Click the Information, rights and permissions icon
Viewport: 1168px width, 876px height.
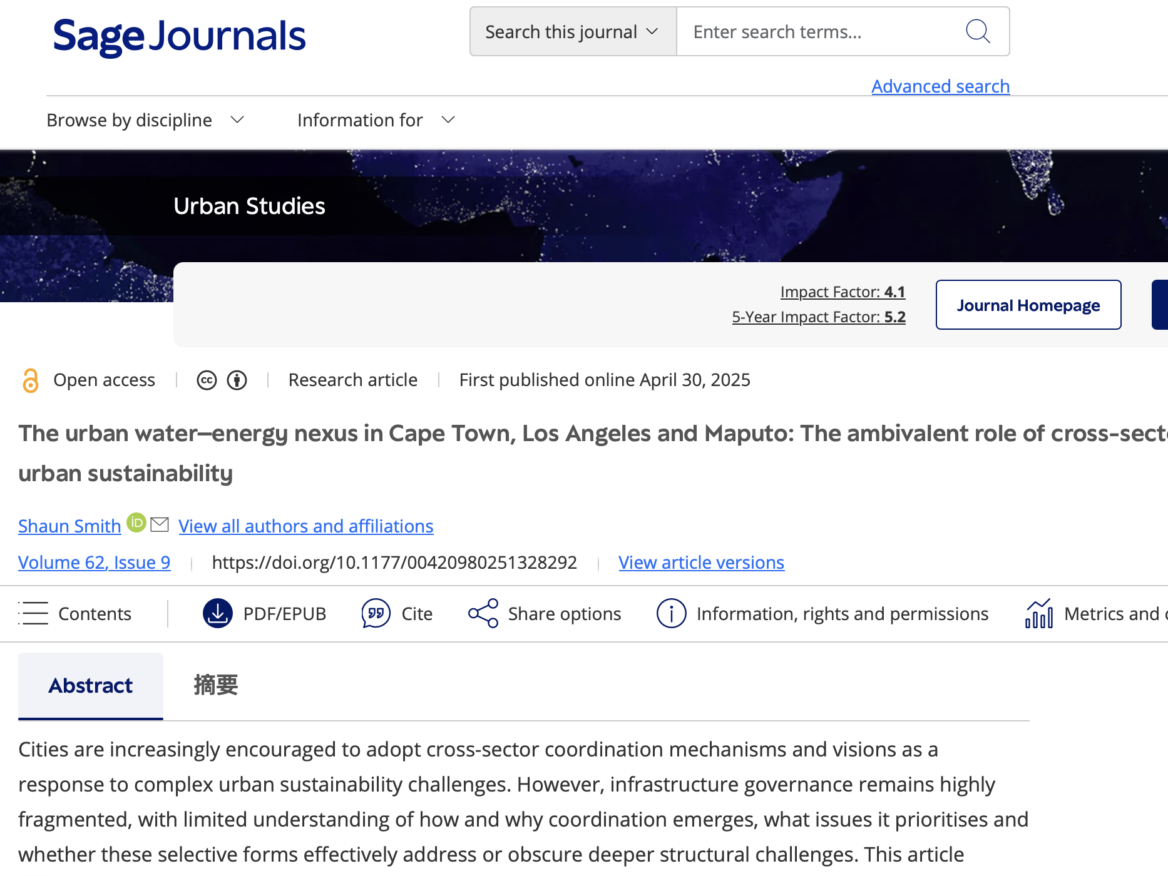671,613
